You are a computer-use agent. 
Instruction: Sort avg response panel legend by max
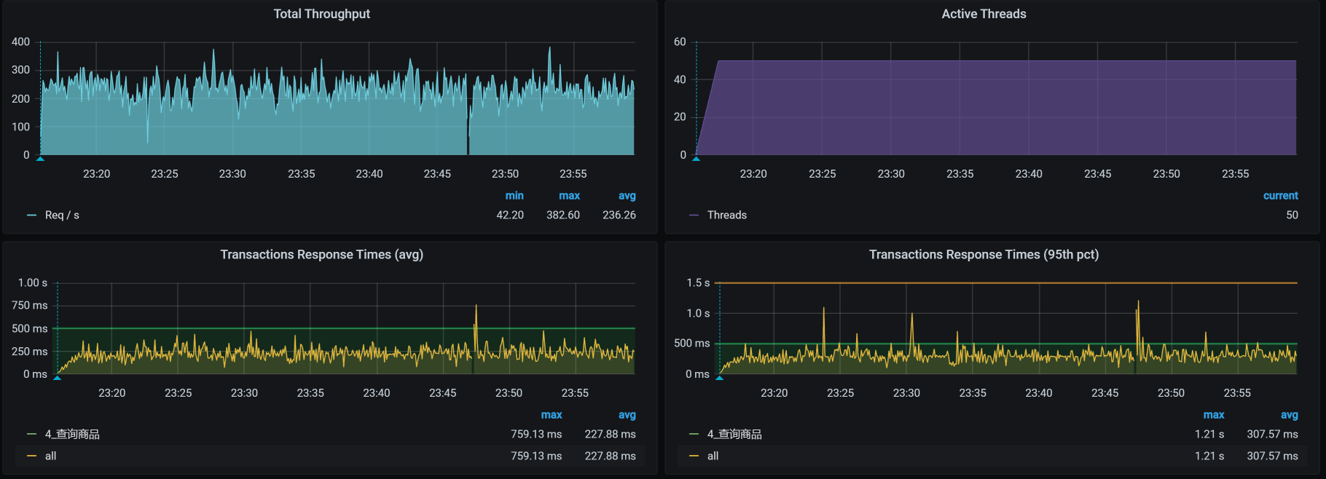(552, 415)
